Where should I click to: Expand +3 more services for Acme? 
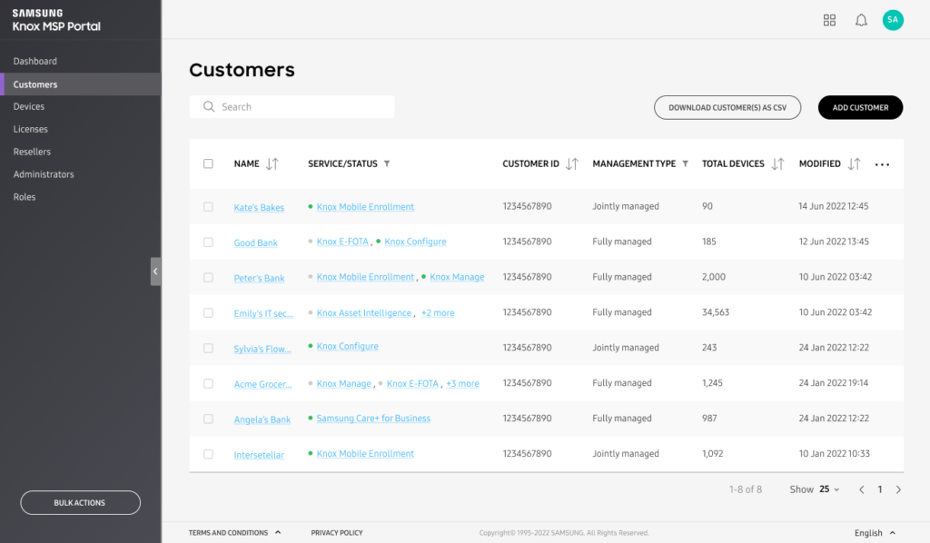pos(462,383)
